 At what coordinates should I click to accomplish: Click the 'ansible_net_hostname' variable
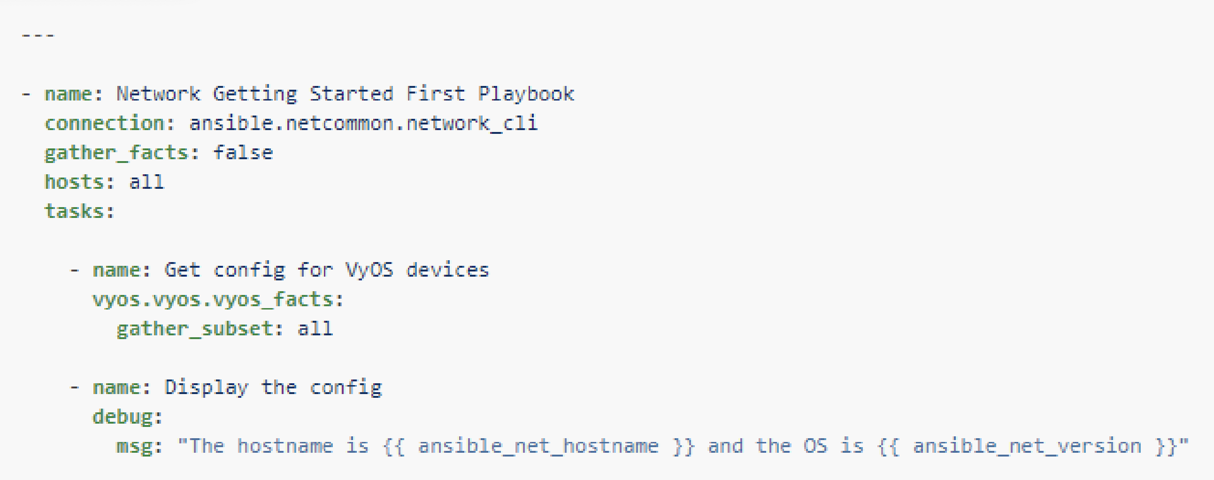tap(538, 447)
